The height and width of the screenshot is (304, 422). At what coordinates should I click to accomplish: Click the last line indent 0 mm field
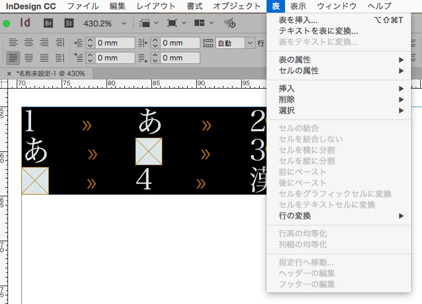pyautogui.click(x=180, y=58)
